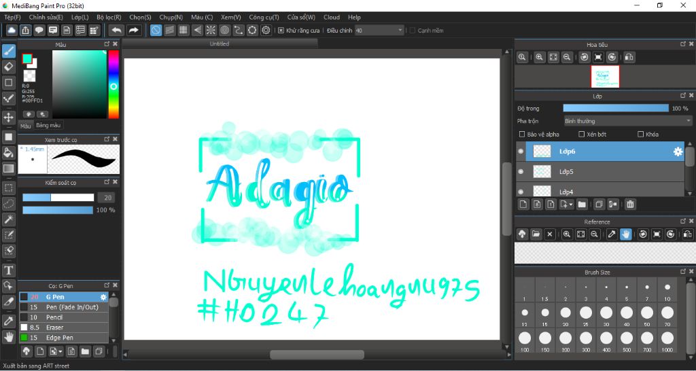The height and width of the screenshot is (371, 696).
Task: Pick the Eyedropper tool
Action: pyautogui.click(x=9, y=321)
